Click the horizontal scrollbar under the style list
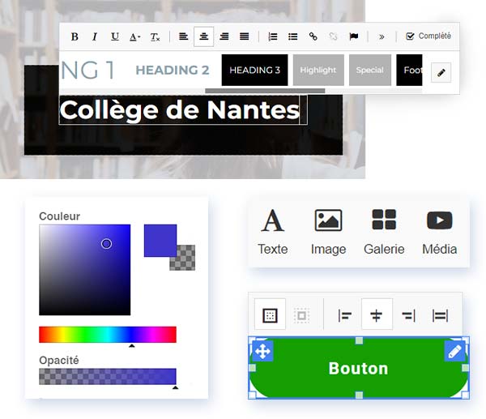Screen dimensions: 486x419 tap(265, 91)
